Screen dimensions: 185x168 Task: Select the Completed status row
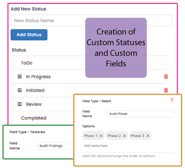43,118
